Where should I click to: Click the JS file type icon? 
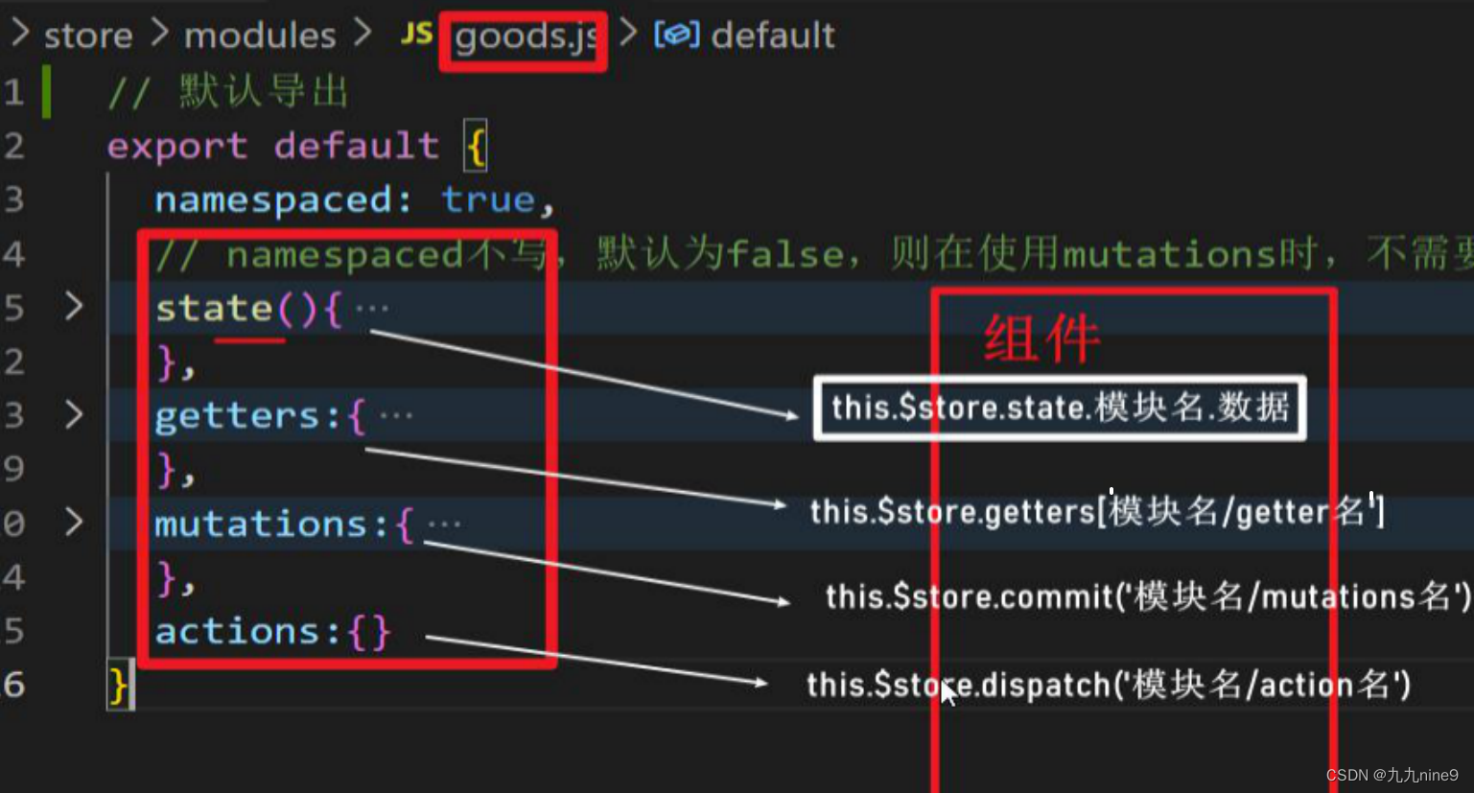click(x=417, y=35)
